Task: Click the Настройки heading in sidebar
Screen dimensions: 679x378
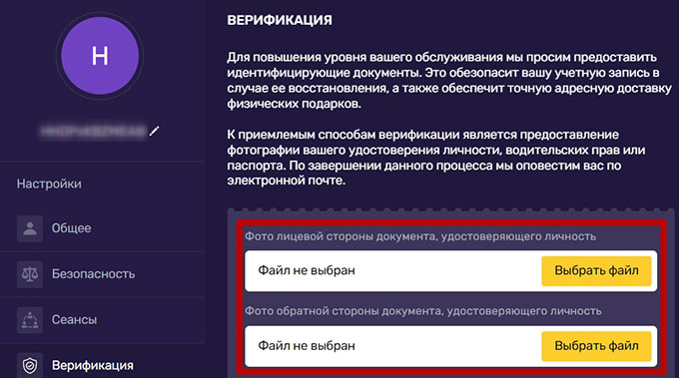Action: tap(49, 184)
